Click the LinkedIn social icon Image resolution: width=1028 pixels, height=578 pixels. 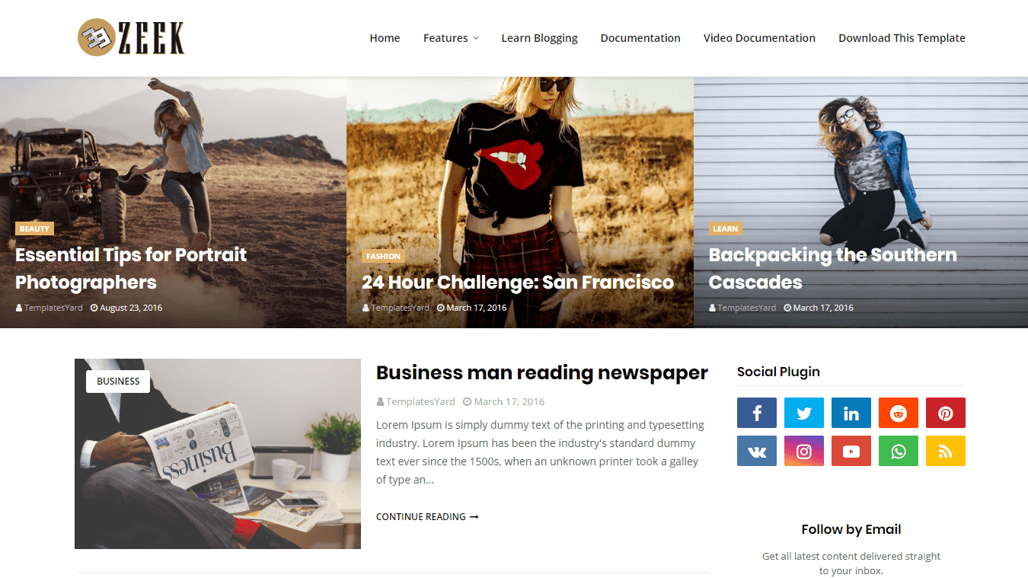(x=851, y=413)
